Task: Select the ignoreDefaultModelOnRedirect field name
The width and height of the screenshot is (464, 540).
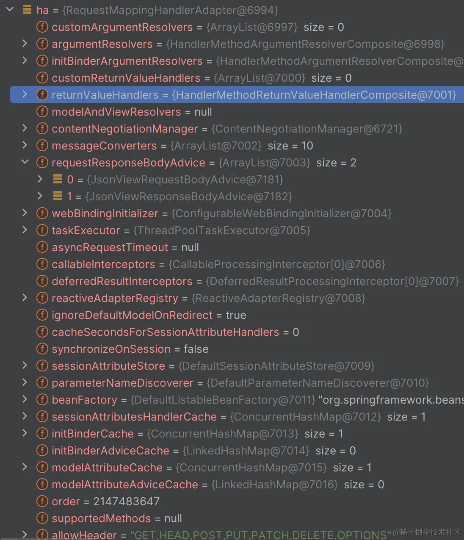Action: pyautogui.click(x=132, y=315)
